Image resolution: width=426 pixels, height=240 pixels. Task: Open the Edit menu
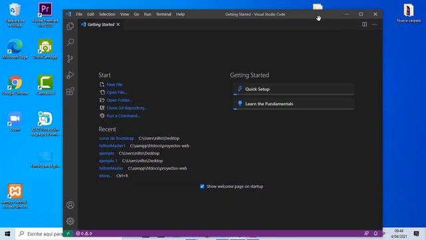click(91, 14)
